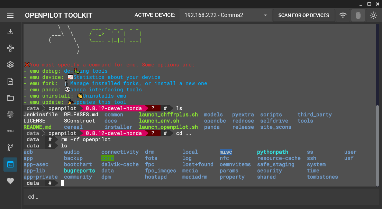Viewport: 382px width, 209px height.
Task: Click the 'emu uninstall:' option line
Action: point(75,96)
